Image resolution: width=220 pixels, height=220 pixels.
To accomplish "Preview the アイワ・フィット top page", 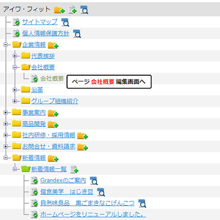I will pyautogui.click(x=84, y=10).
